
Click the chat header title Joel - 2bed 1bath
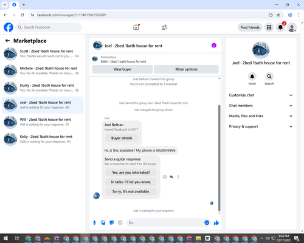133,46
